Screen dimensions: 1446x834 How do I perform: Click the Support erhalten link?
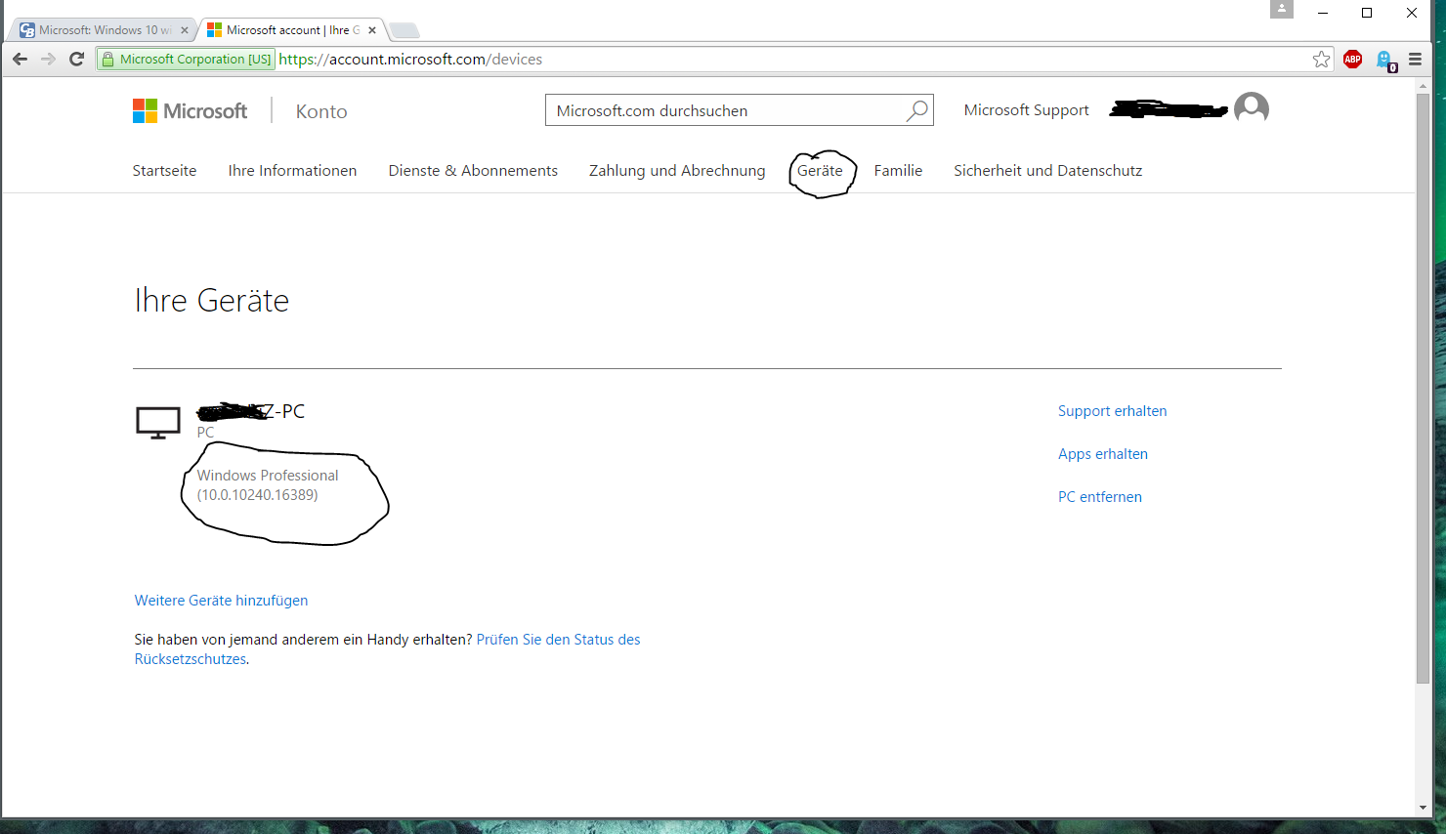tap(1112, 411)
